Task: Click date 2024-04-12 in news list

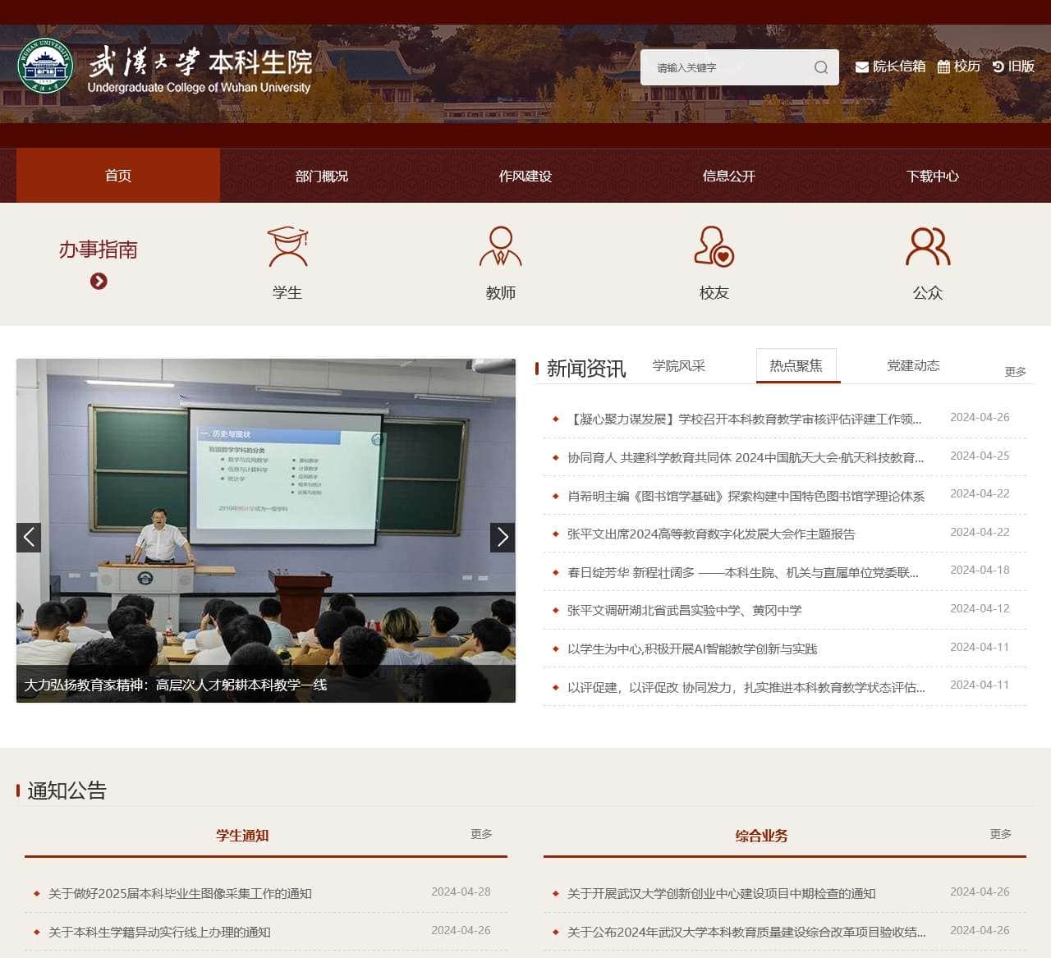Action: click(x=980, y=608)
